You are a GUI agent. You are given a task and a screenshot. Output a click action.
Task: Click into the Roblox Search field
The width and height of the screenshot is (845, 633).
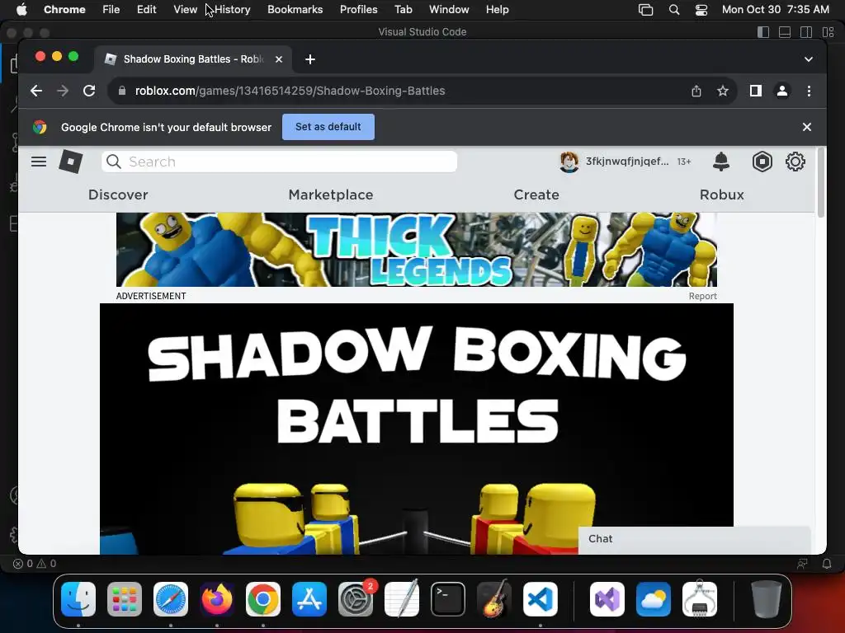(x=279, y=162)
